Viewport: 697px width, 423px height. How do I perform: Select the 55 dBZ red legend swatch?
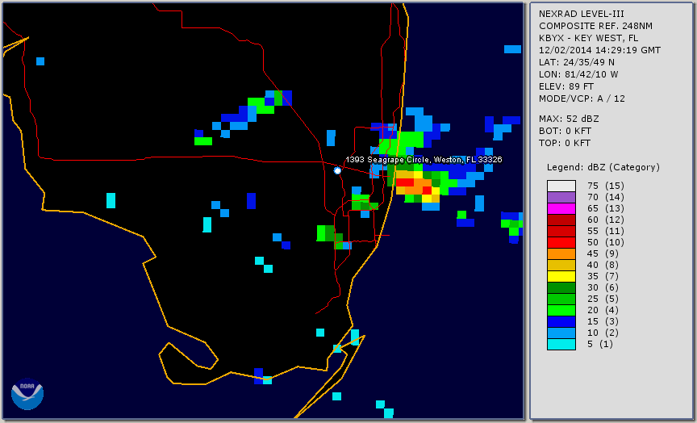coord(561,231)
